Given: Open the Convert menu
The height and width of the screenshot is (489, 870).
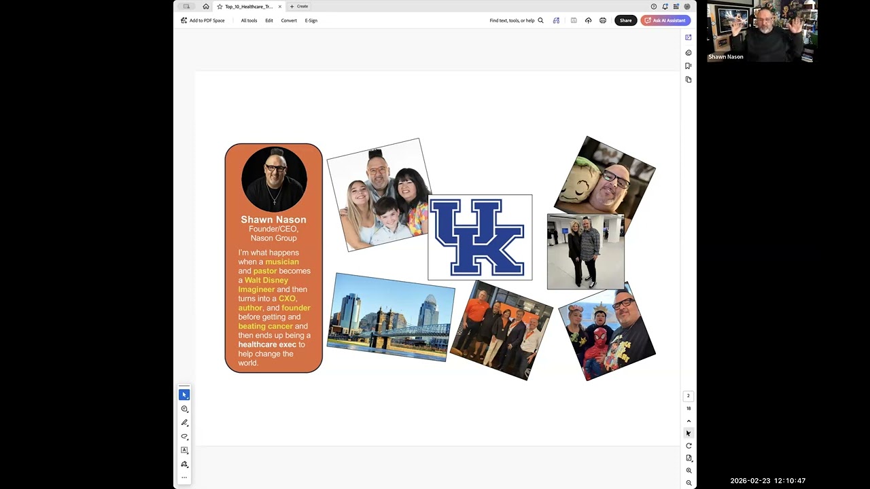Looking at the screenshot, I should (x=289, y=20).
